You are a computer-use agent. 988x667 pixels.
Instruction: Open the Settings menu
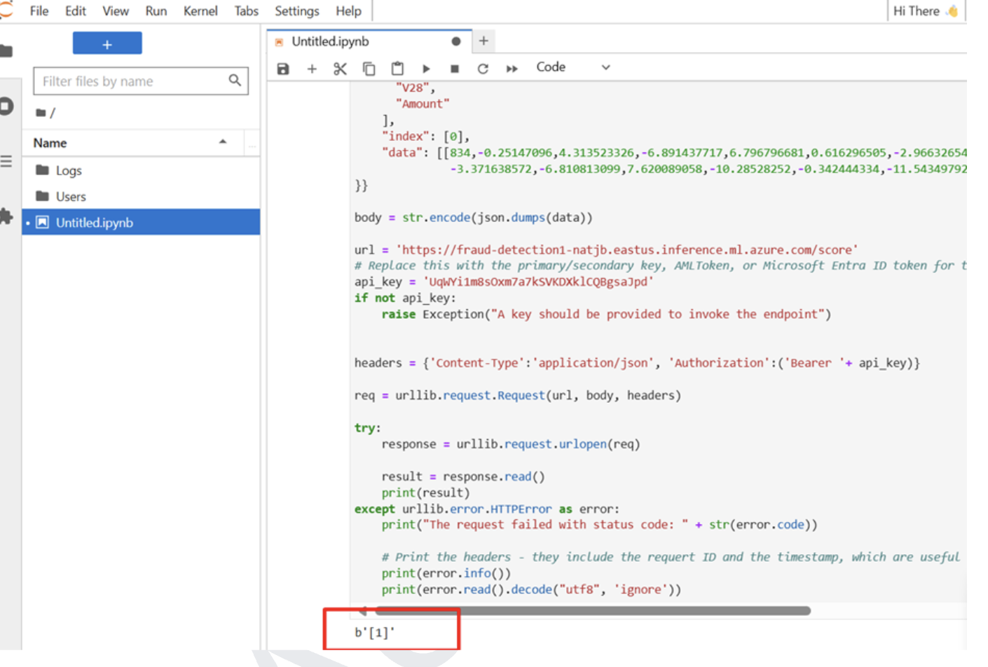[297, 11]
